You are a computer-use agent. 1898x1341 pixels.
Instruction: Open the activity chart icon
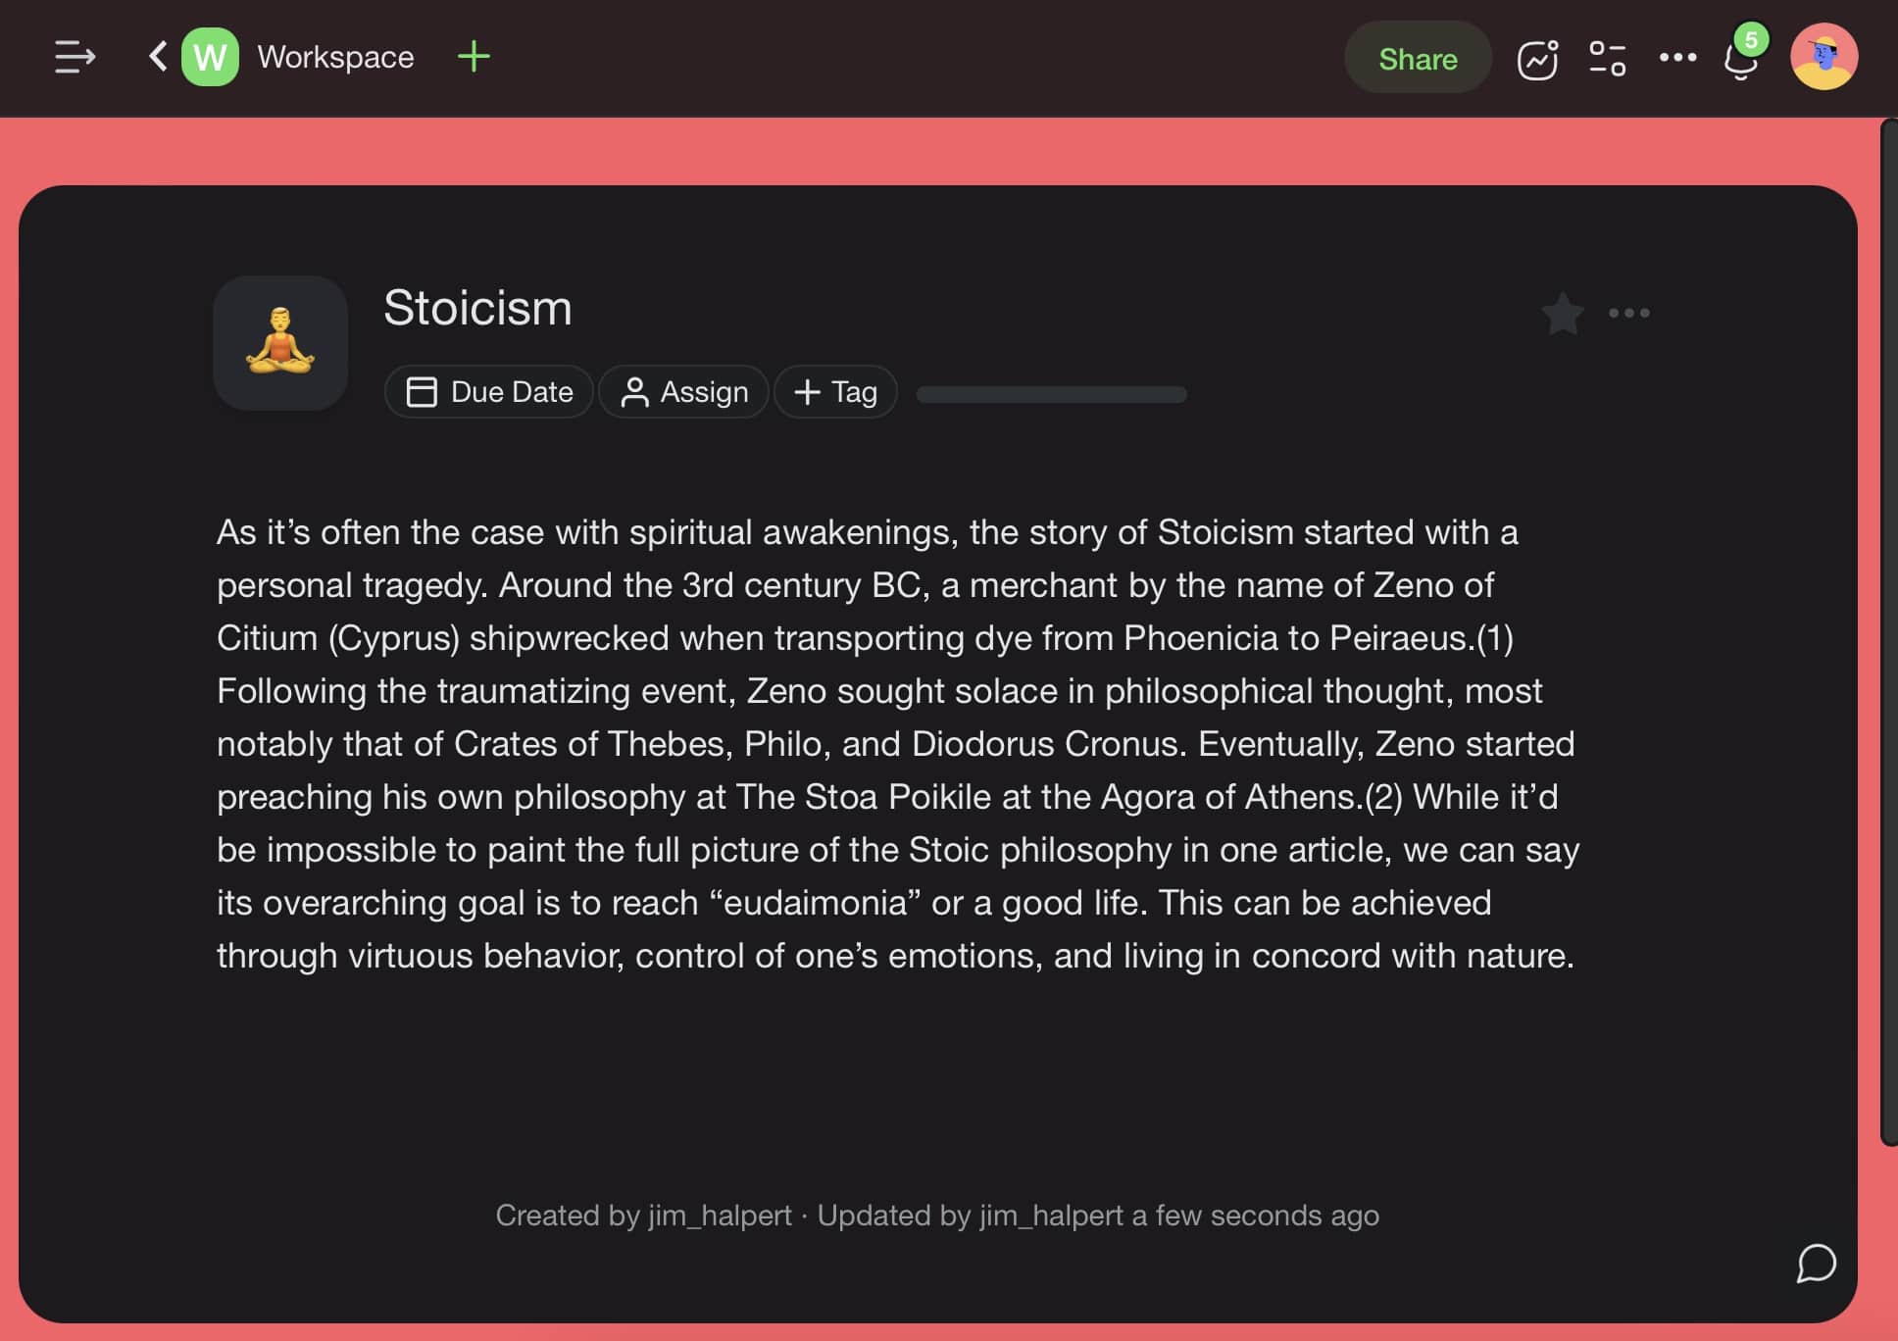tap(1537, 59)
